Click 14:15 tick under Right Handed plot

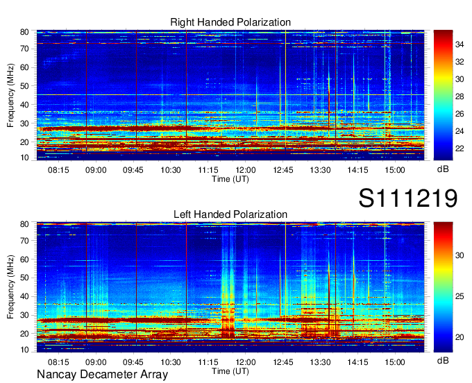[357, 170]
